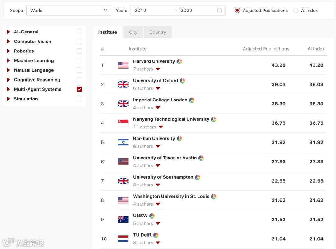Open TU Delft's pie chart icon
336x249 pixels.
156,235
